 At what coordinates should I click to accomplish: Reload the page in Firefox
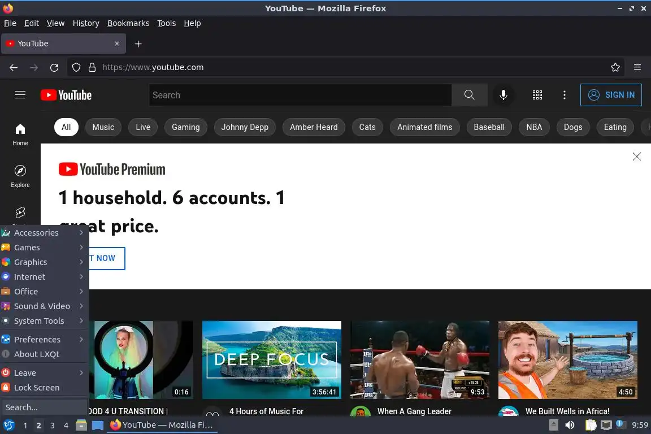pyautogui.click(x=54, y=67)
